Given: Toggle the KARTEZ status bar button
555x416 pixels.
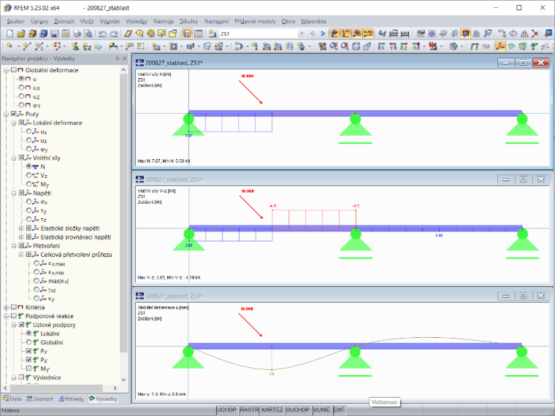Looking at the screenshot, I should 272,409.
